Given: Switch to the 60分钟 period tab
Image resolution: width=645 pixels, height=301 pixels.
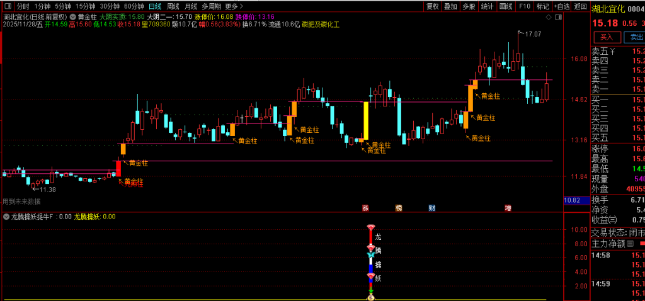Looking at the screenshot, I should (134, 6).
